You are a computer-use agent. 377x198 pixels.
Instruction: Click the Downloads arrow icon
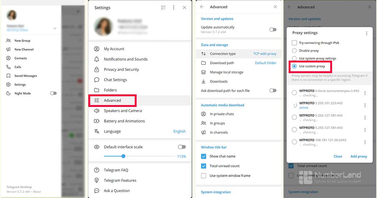click(203, 81)
